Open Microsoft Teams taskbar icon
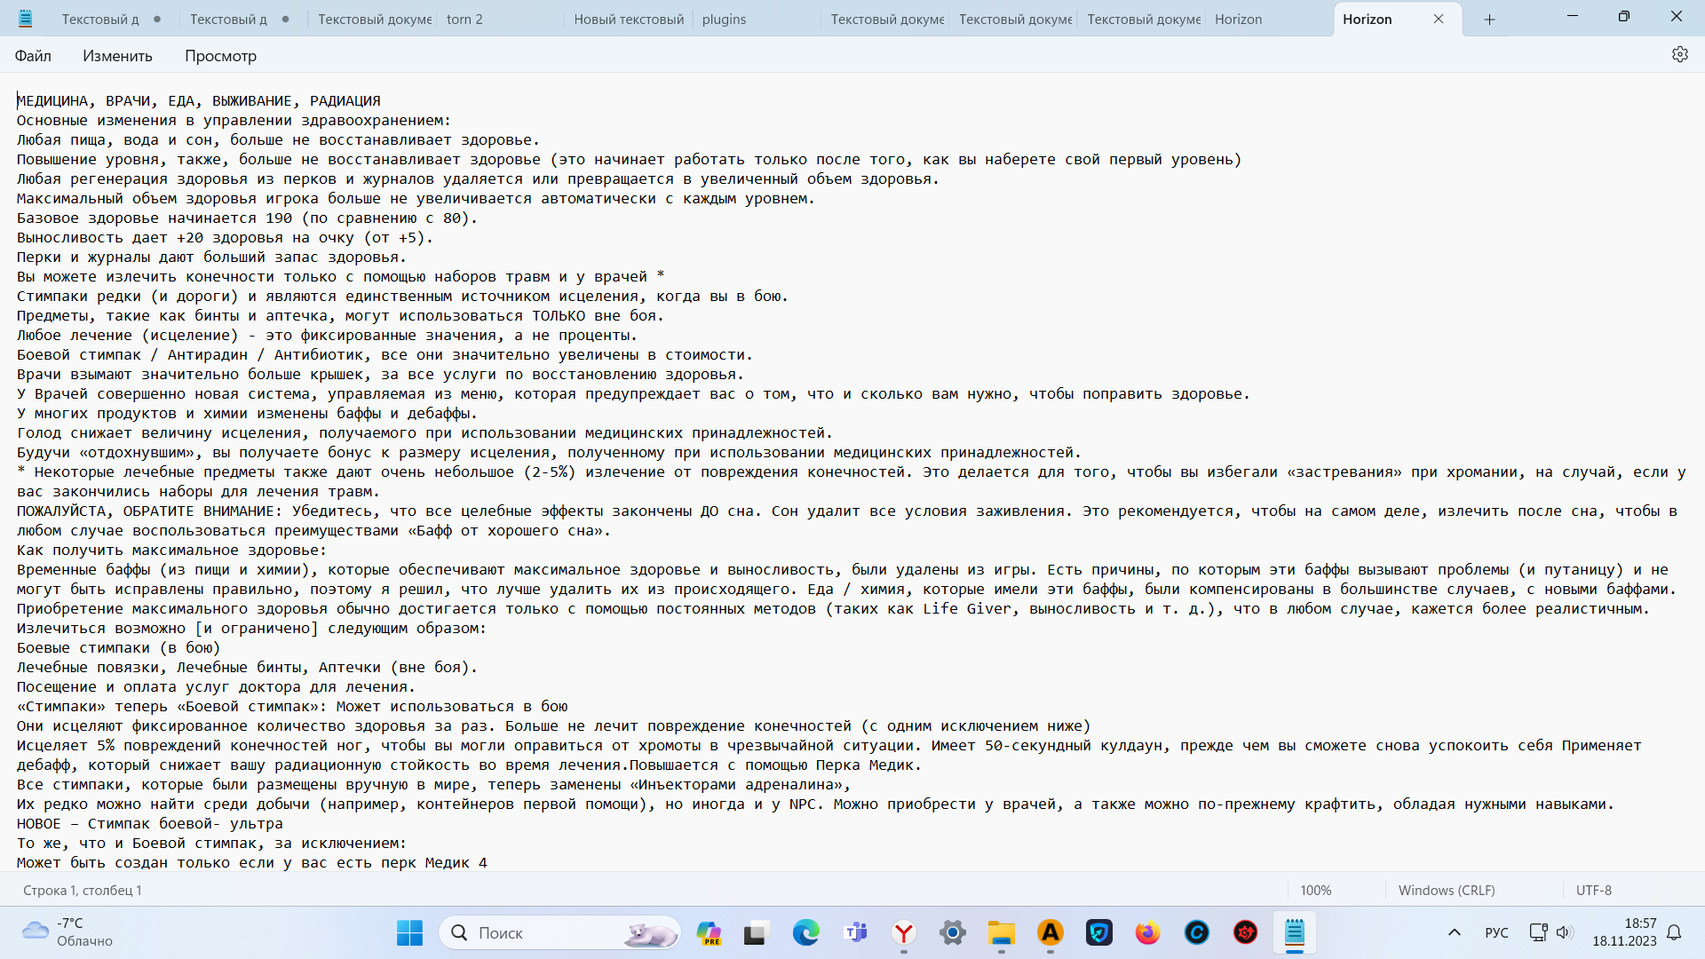 tap(855, 932)
